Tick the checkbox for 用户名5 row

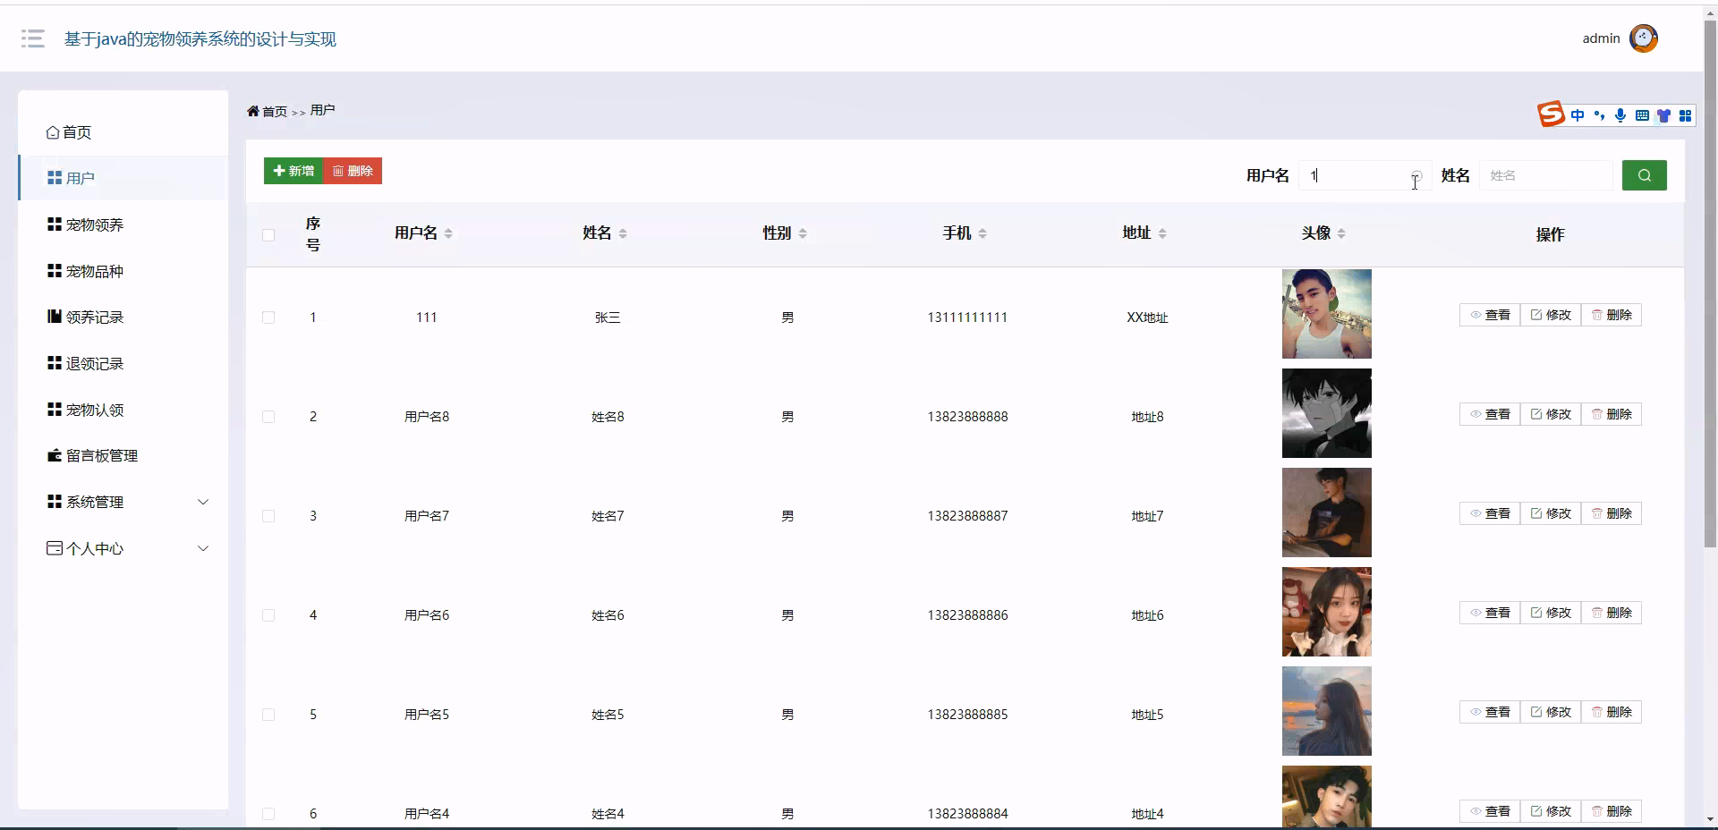point(268,715)
